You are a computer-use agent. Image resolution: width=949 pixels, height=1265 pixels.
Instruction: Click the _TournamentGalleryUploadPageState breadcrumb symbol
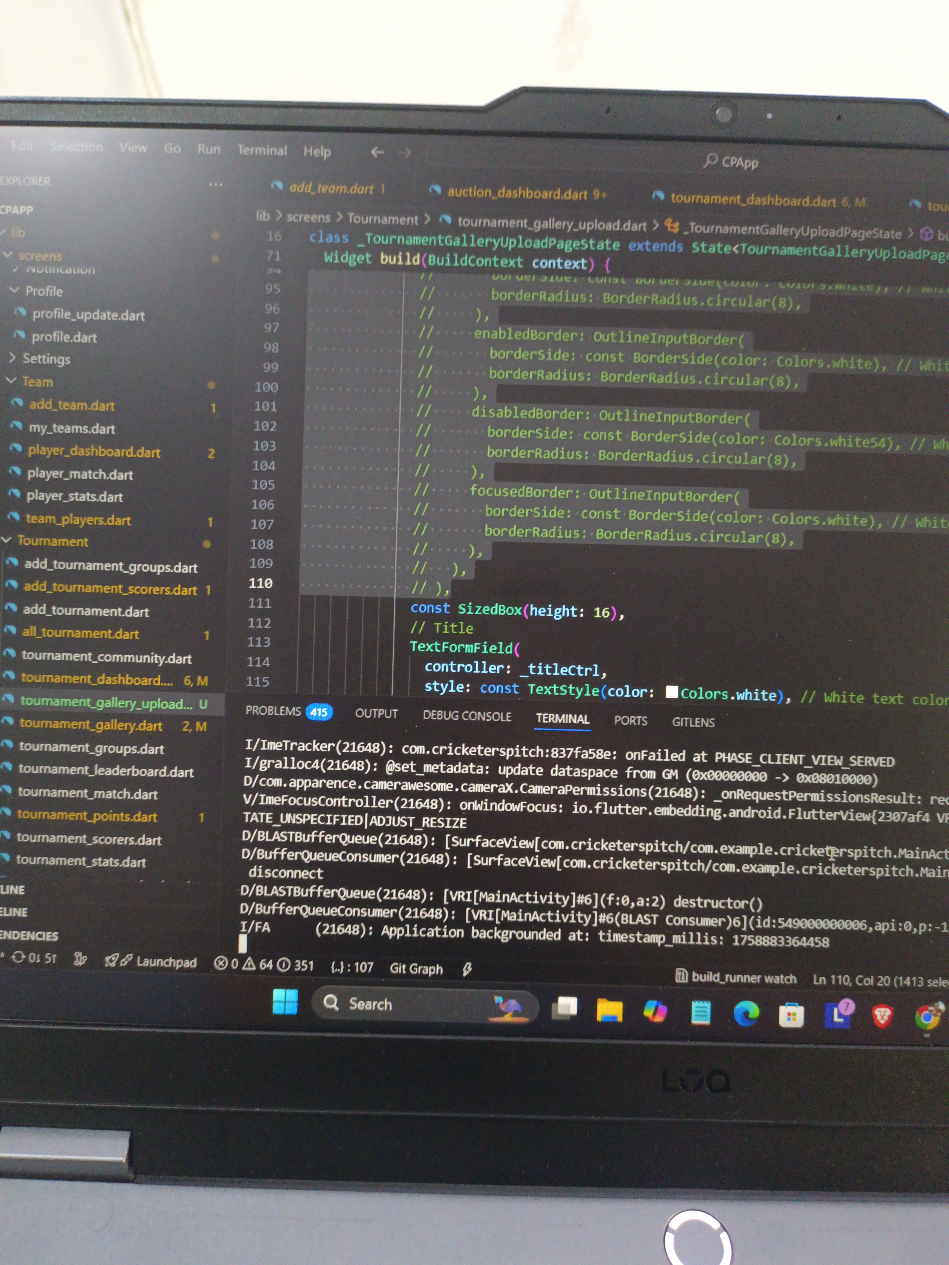pyautogui.click(x=784, y=231)
